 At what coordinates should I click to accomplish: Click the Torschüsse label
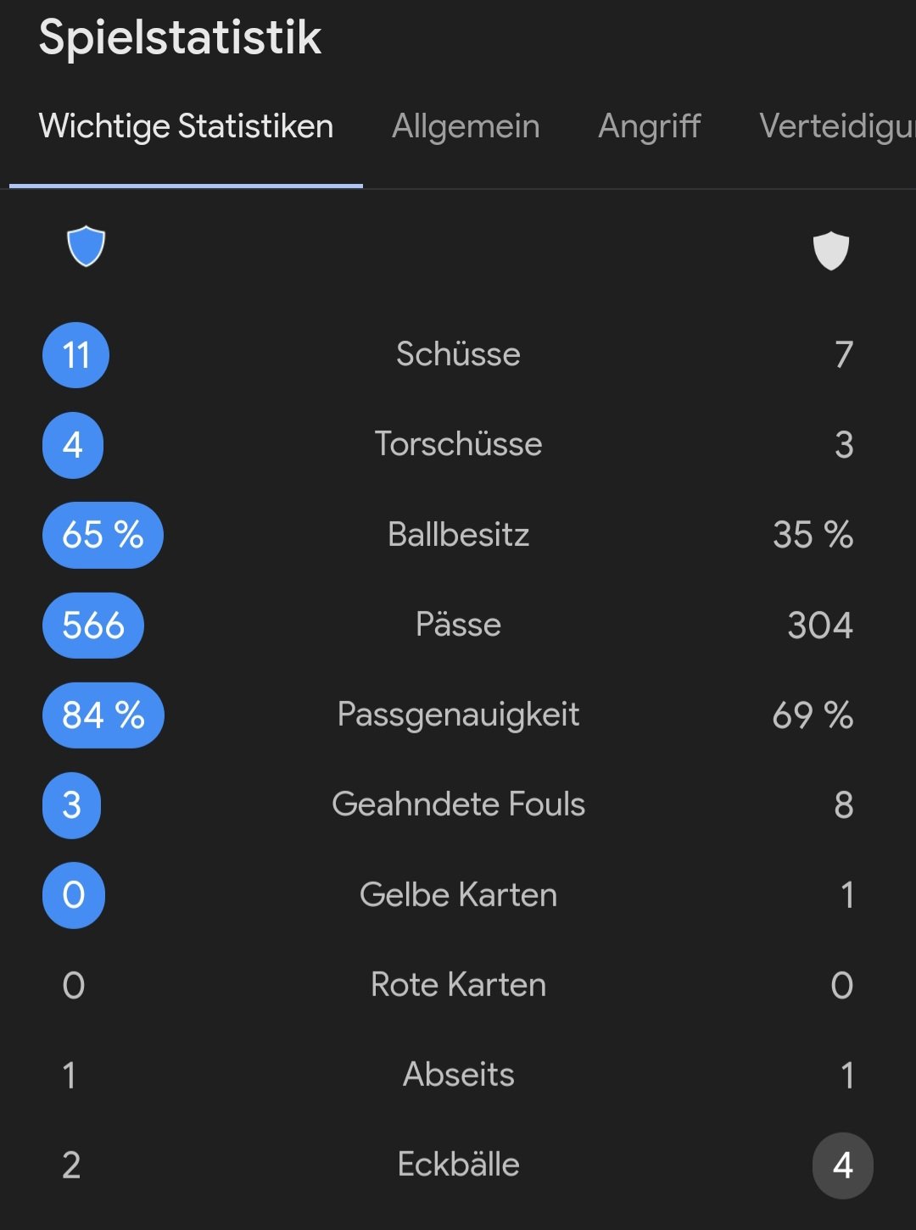click(458, 444)
